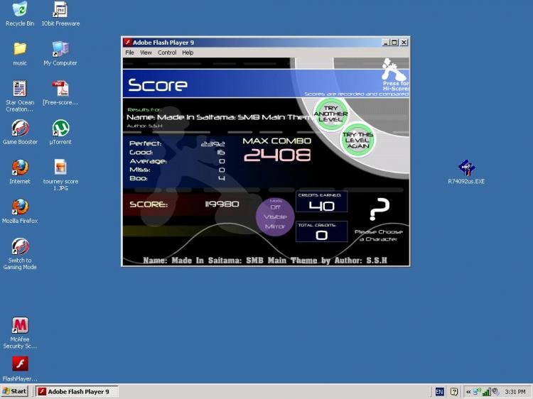This screenshot has height=399, width=533.
Task: Click the Start button on taskbar
Action: tap(15, 391)
